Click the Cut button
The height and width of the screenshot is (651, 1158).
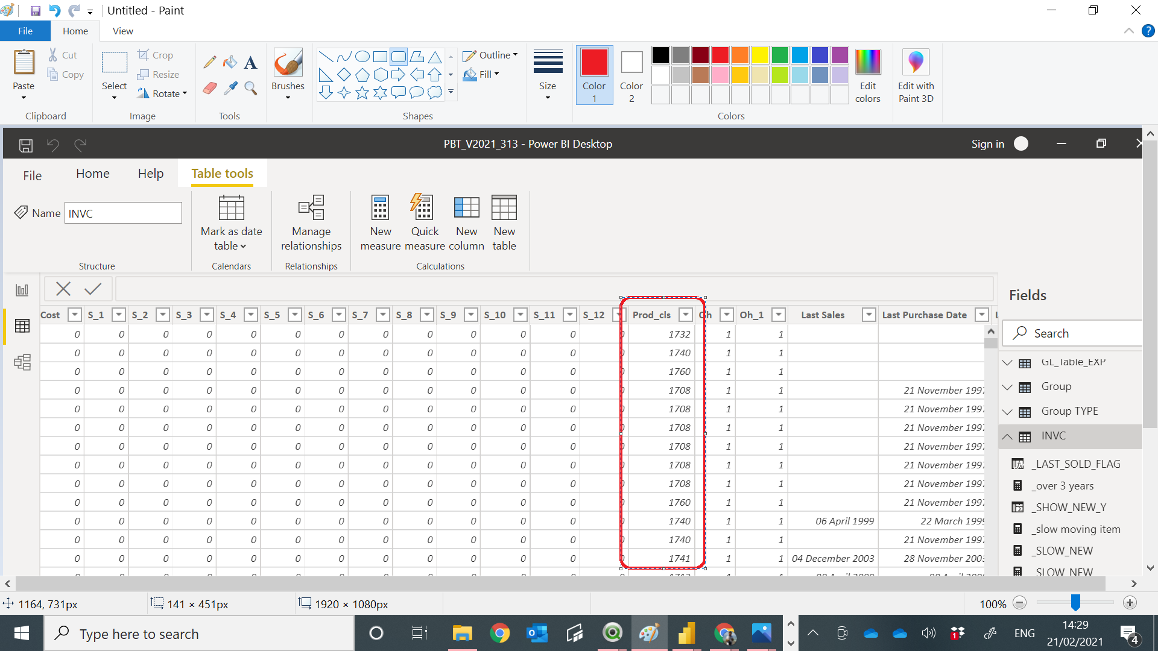[x=63, y=55]
